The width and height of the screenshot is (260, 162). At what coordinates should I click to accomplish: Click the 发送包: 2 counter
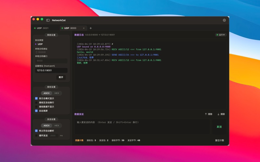click(104, 140)
